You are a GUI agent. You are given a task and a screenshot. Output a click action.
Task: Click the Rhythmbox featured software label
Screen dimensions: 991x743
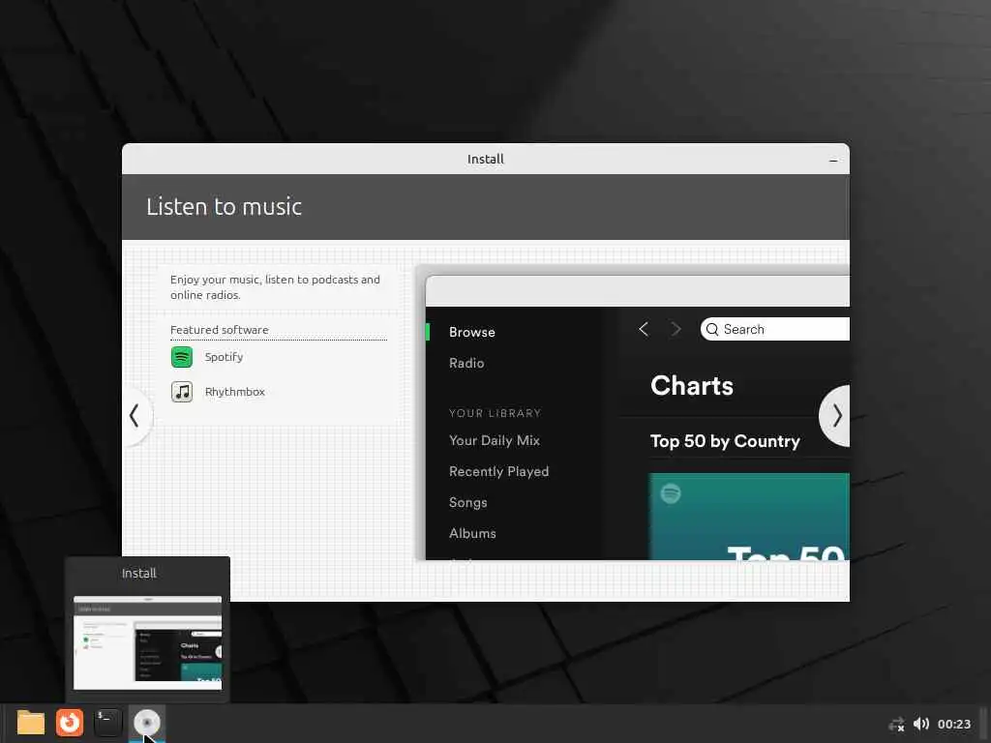click(234, 392)
